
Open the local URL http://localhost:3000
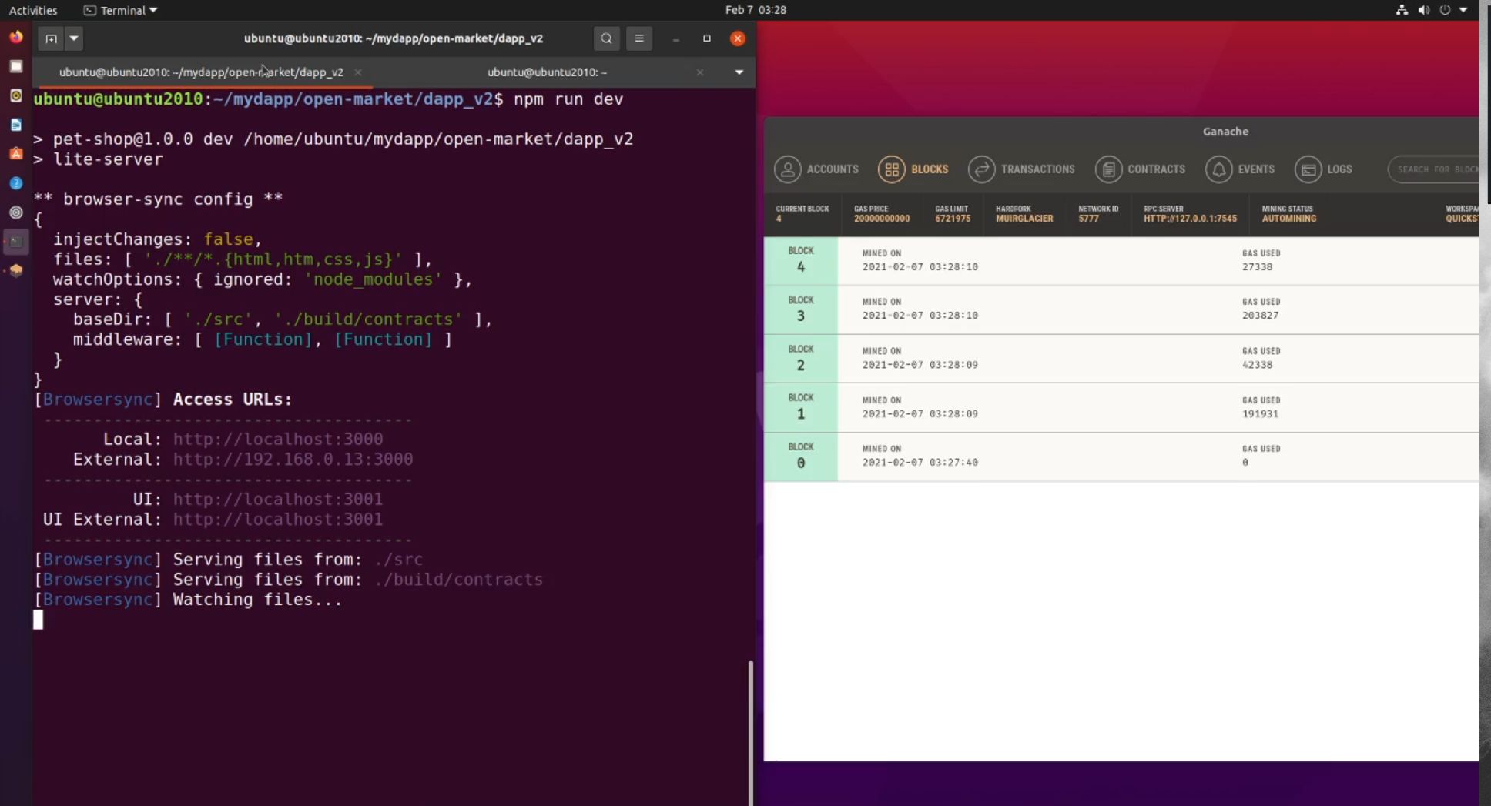click(278, 440)
